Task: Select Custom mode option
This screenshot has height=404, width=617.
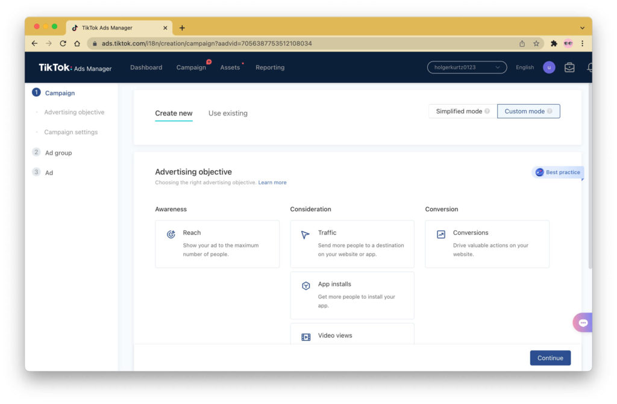Action: click(x=528, y=111)
